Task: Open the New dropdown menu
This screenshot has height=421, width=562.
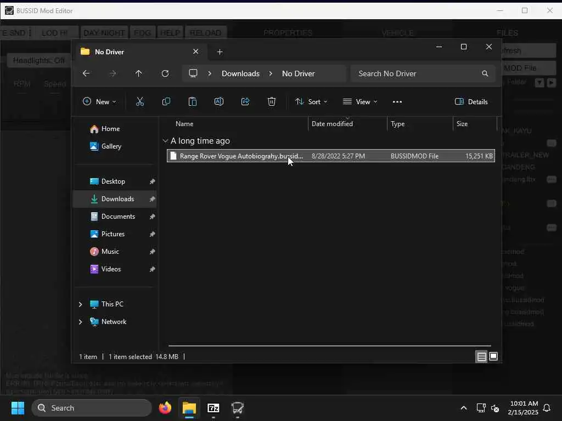Action: pos(99,101)
